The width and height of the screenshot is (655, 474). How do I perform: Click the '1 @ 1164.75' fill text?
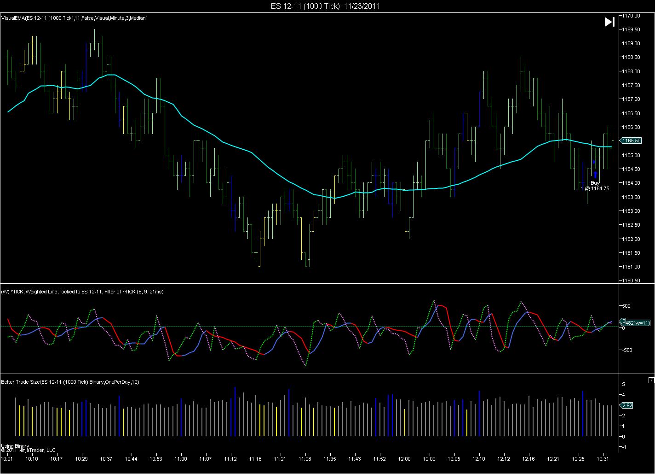[595, 188]
